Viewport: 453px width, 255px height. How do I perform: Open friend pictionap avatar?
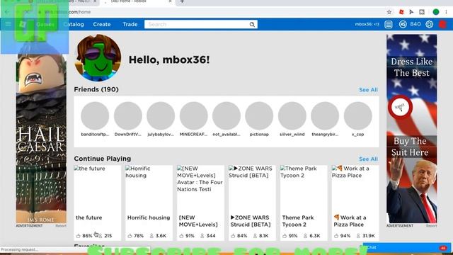[x=259, y=115]
